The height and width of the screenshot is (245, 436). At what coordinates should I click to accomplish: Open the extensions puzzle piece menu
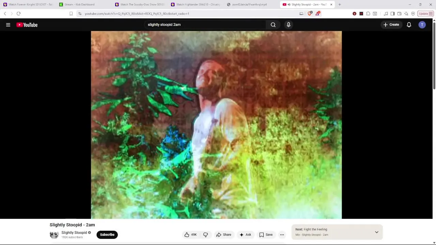pyautogui.click(x=368, y=14)
